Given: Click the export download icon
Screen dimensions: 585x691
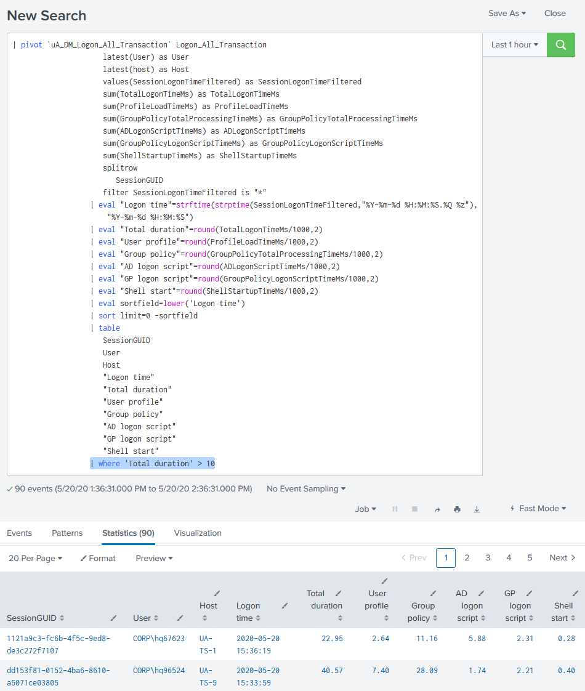Looking at the screenshot, I should pyautogui.click(x=477, y=509).
